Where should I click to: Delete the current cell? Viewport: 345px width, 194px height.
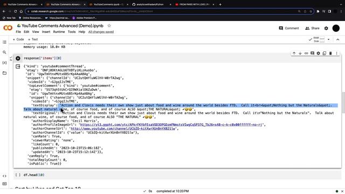330,53
